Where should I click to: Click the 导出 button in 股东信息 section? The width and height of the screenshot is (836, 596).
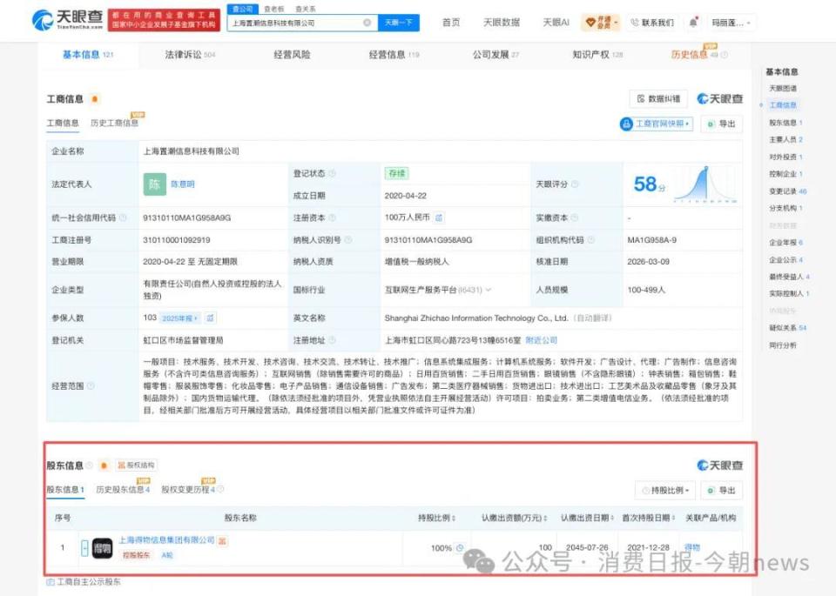point(721,490)
